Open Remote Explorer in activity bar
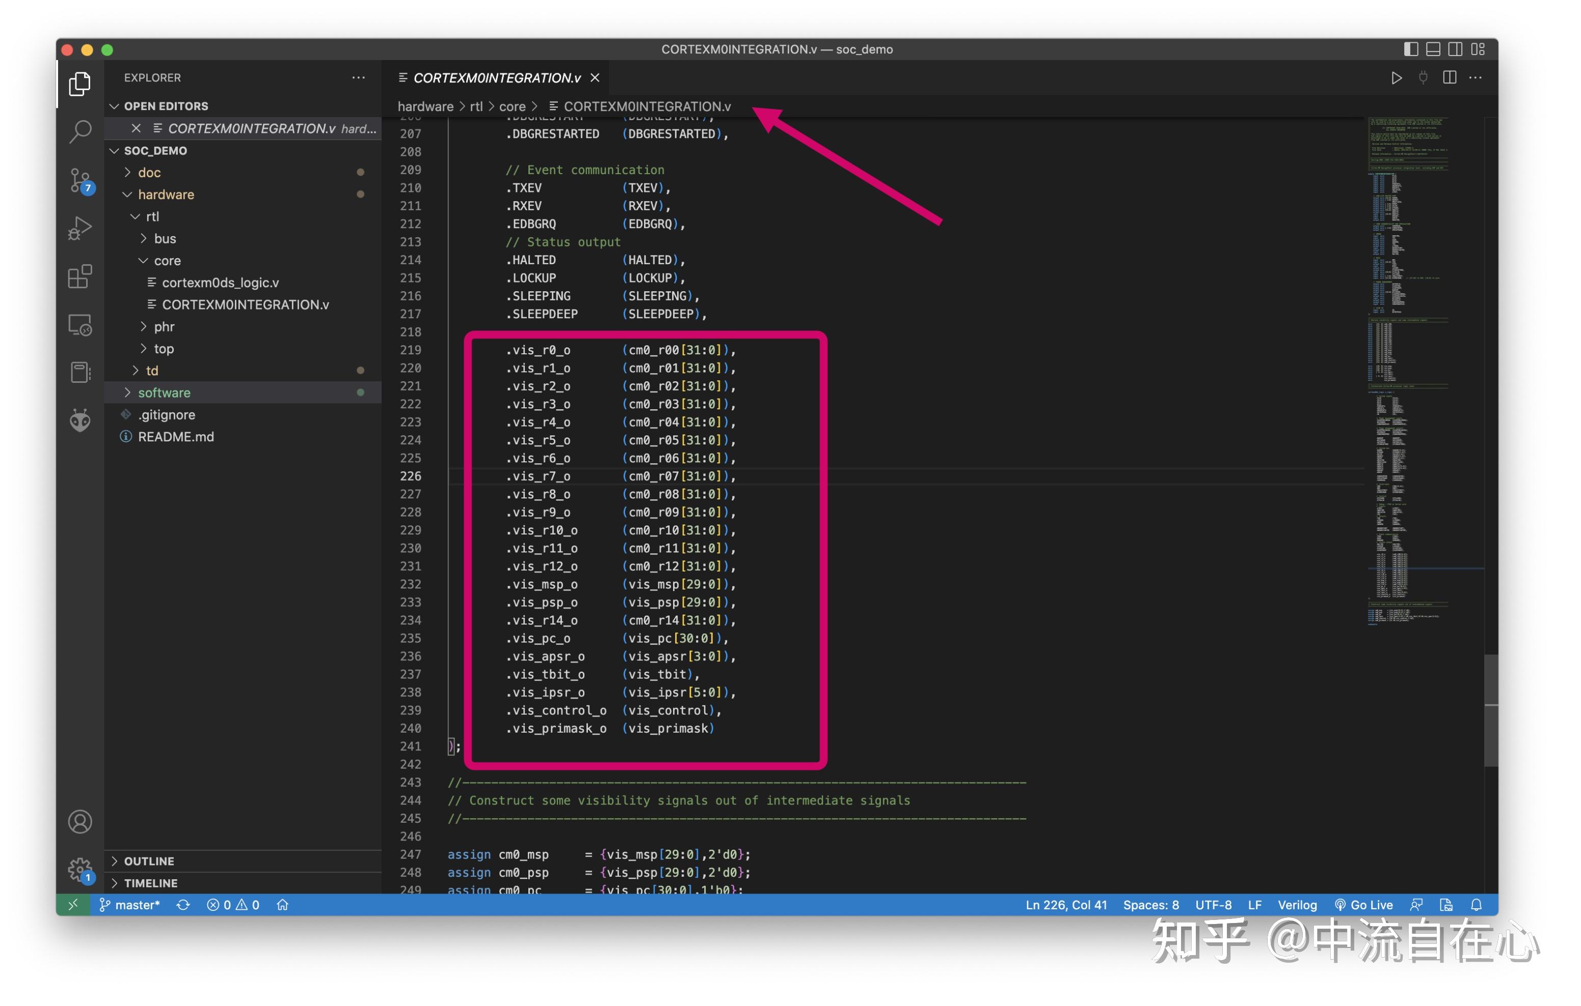 (x=80, y=325)
